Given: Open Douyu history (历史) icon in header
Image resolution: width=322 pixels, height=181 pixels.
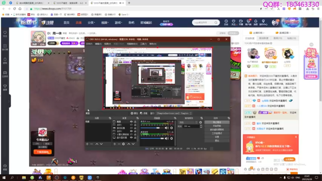Looking at the screenshot, I should click(226, 23).
